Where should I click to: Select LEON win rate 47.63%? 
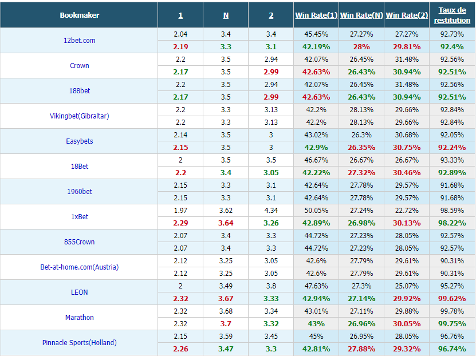316,286
